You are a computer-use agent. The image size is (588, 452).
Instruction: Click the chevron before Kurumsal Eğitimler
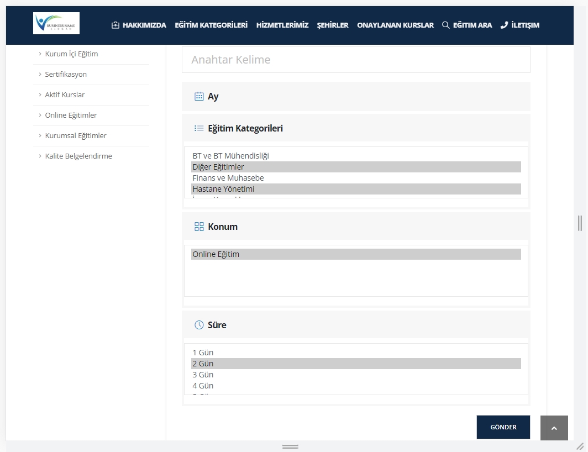tap(40, 135)
